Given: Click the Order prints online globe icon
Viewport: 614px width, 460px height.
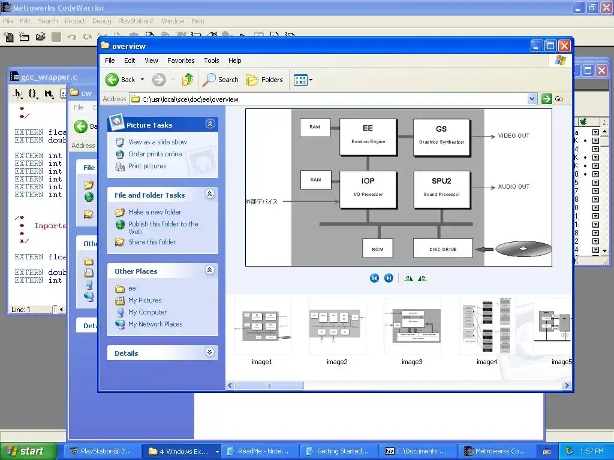Looking at the screenshot, I should (120, 154).
